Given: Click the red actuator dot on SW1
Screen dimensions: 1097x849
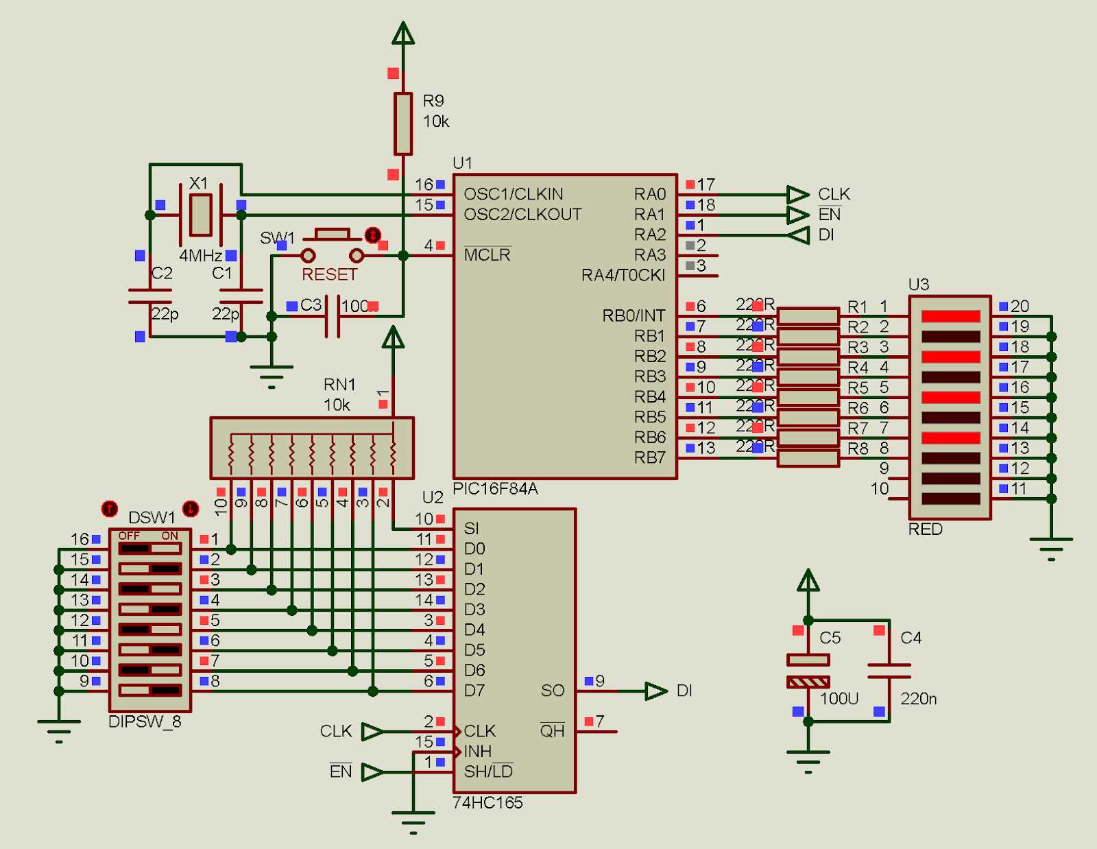Looking at the screenshot, I should (x=373, y=235).
